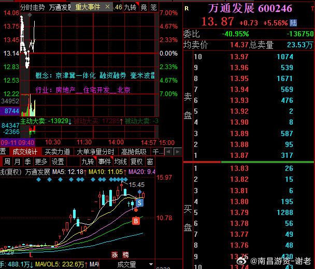The height and width of the screenshot is (269, 315).
Task: Click buy level 1 price 13.83
Action: [239, 168]
